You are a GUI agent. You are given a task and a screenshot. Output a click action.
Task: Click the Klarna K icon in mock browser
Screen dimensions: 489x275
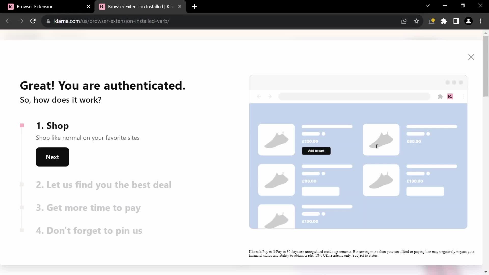pyautogui.click(x=450, y=97)
